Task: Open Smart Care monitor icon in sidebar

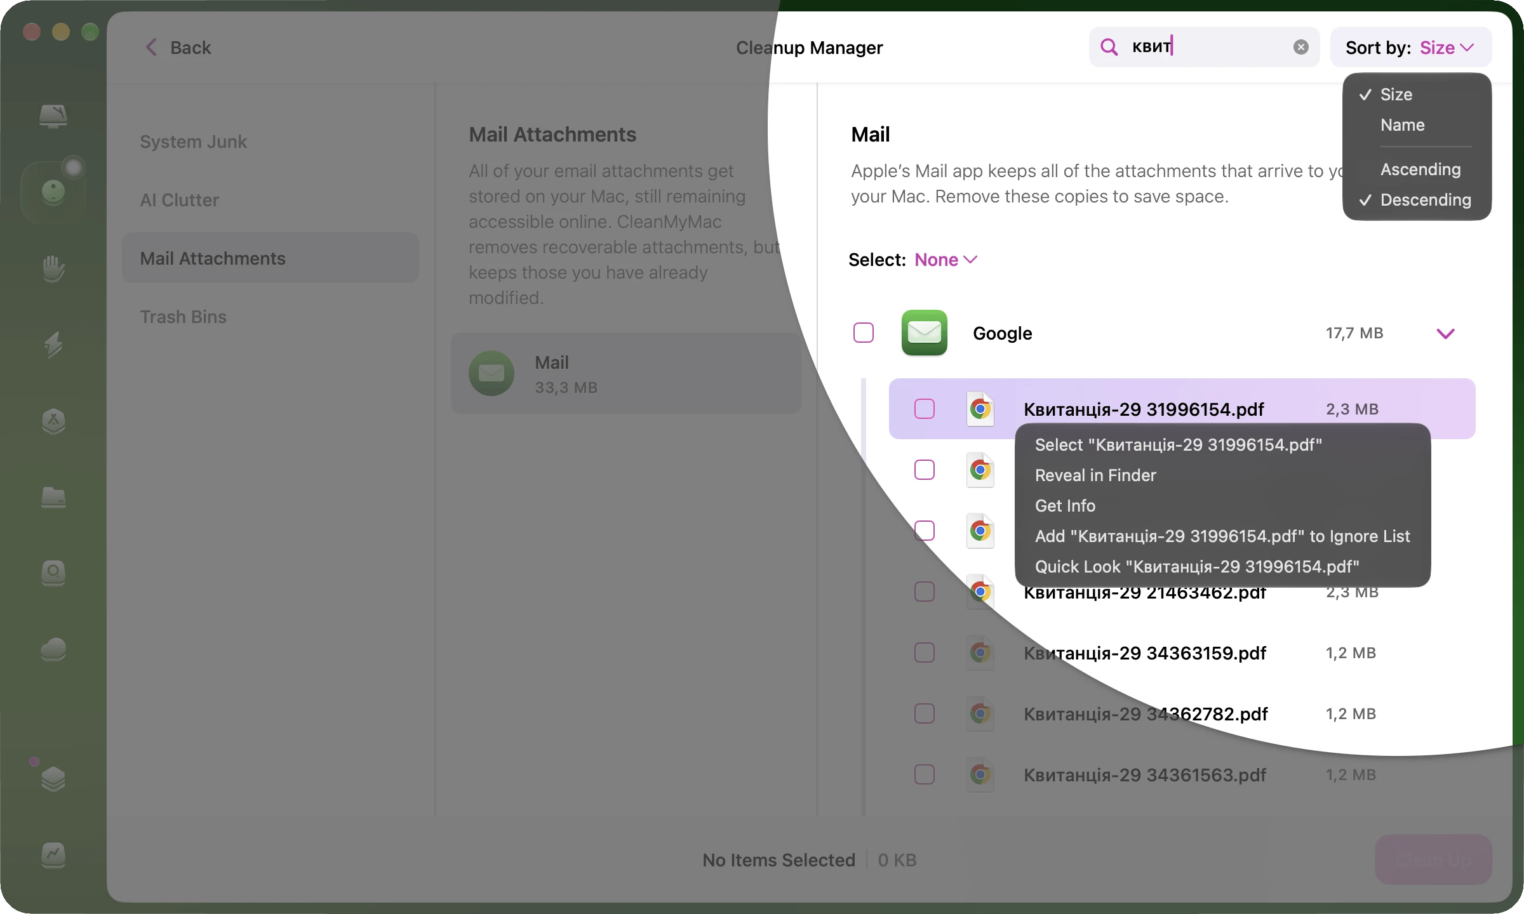Action: [x=53, y=116]
